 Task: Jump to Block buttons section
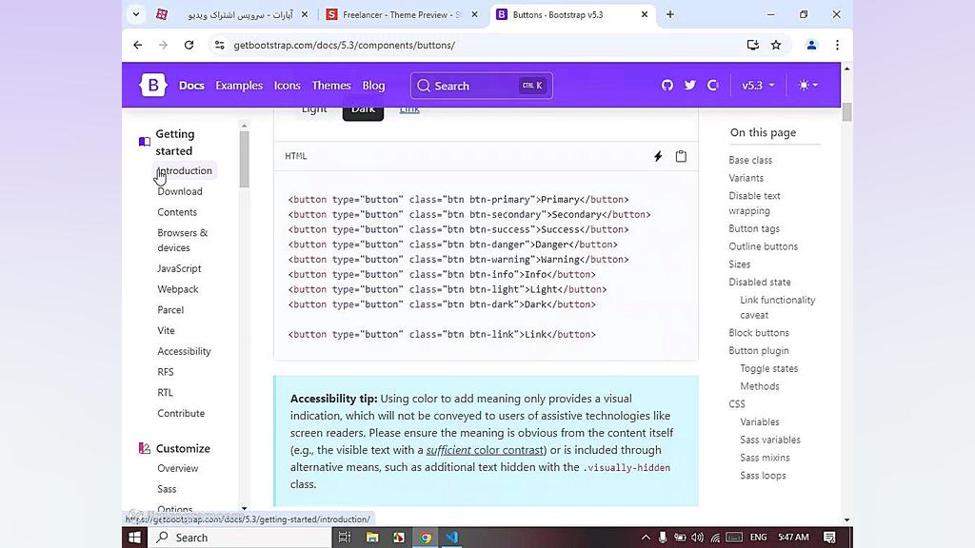pyautogui.click(x=759, y=333)
